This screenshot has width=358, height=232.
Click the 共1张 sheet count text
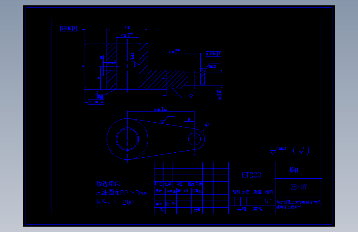pyautogui.click(x=242, y=209)
